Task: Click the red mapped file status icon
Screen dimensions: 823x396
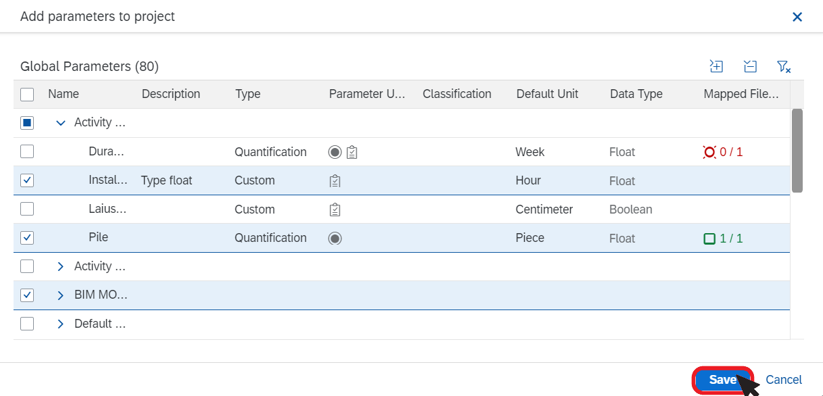Action: (x=709, y=152)
